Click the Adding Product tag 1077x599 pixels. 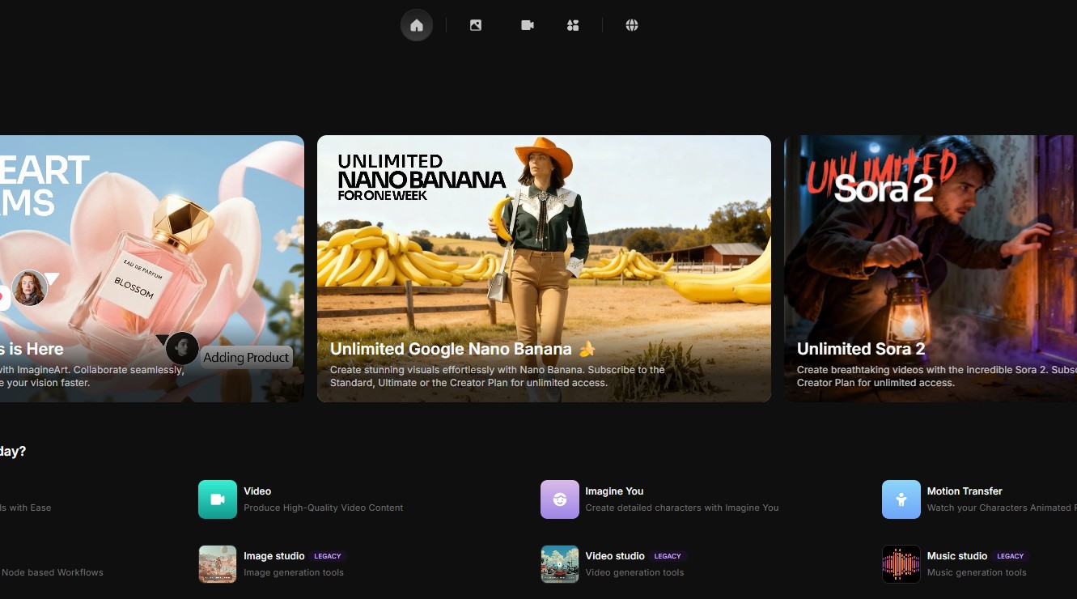[246, 358]
